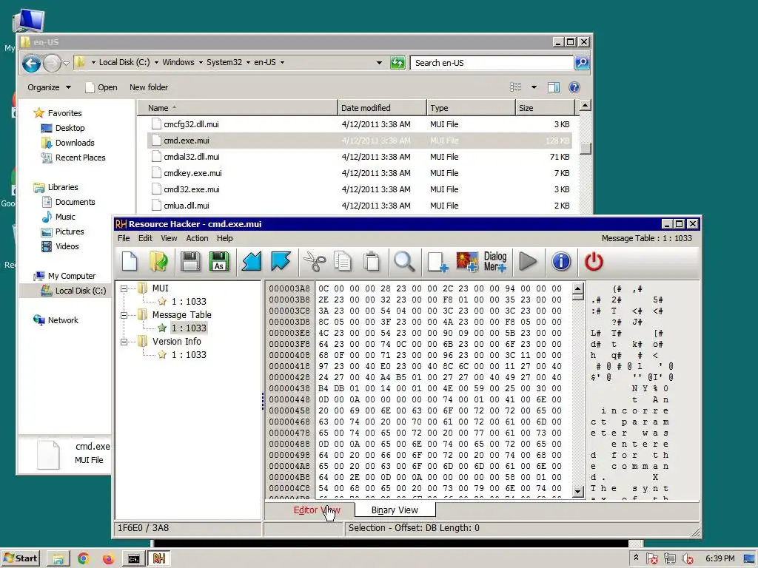Viewport: 758px width, 568px height.
Task: Click the blue up-right arrow export icon
Action: point(281,261)
